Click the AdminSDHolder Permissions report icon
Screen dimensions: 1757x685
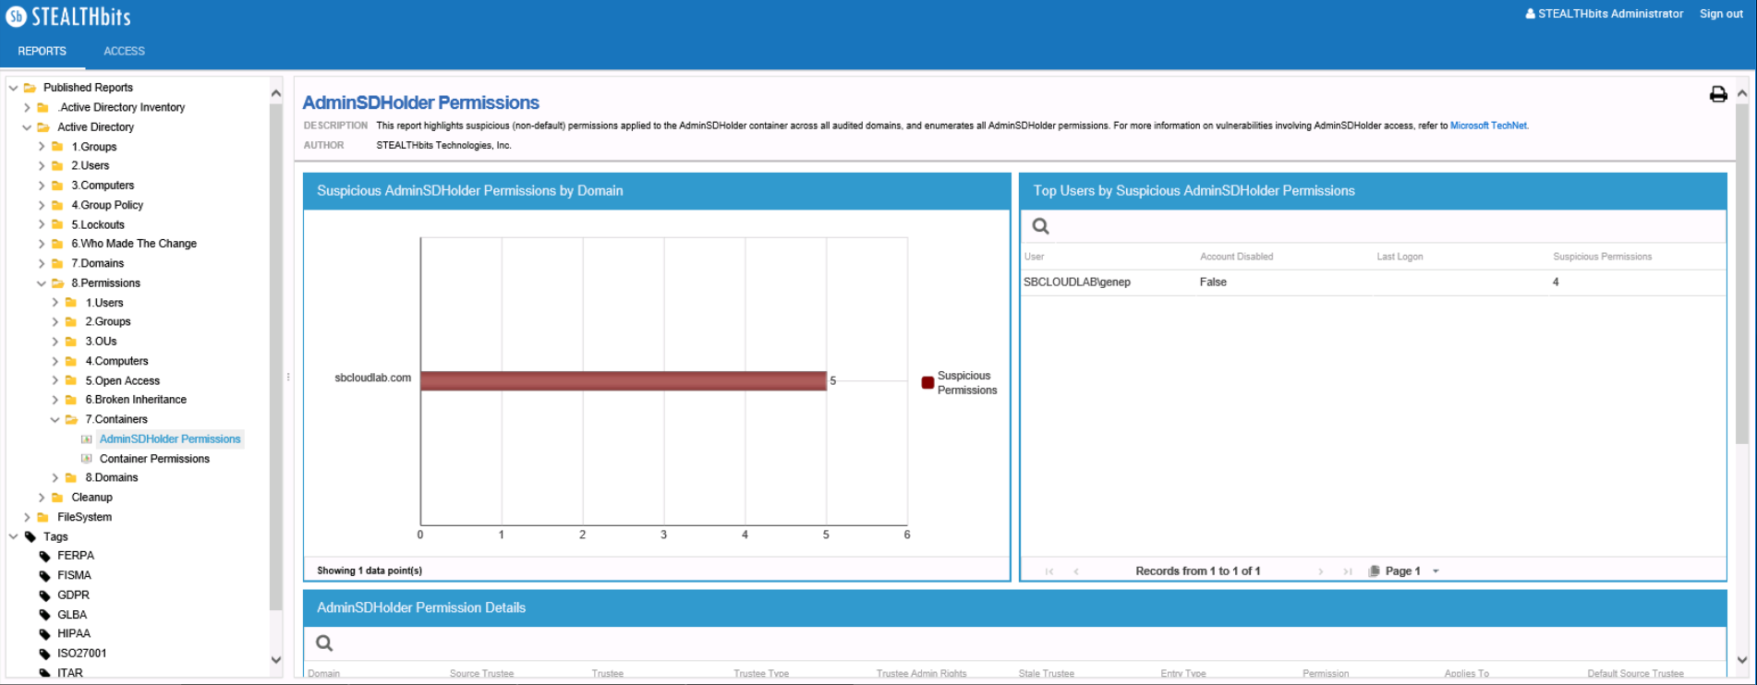(87, 439)
